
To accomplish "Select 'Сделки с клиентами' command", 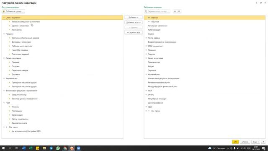I will [x=20, y=26].
